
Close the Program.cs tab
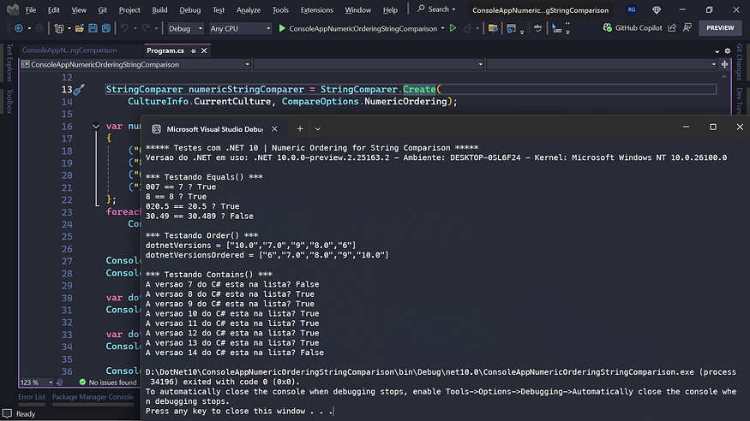(x=204, y=50)
